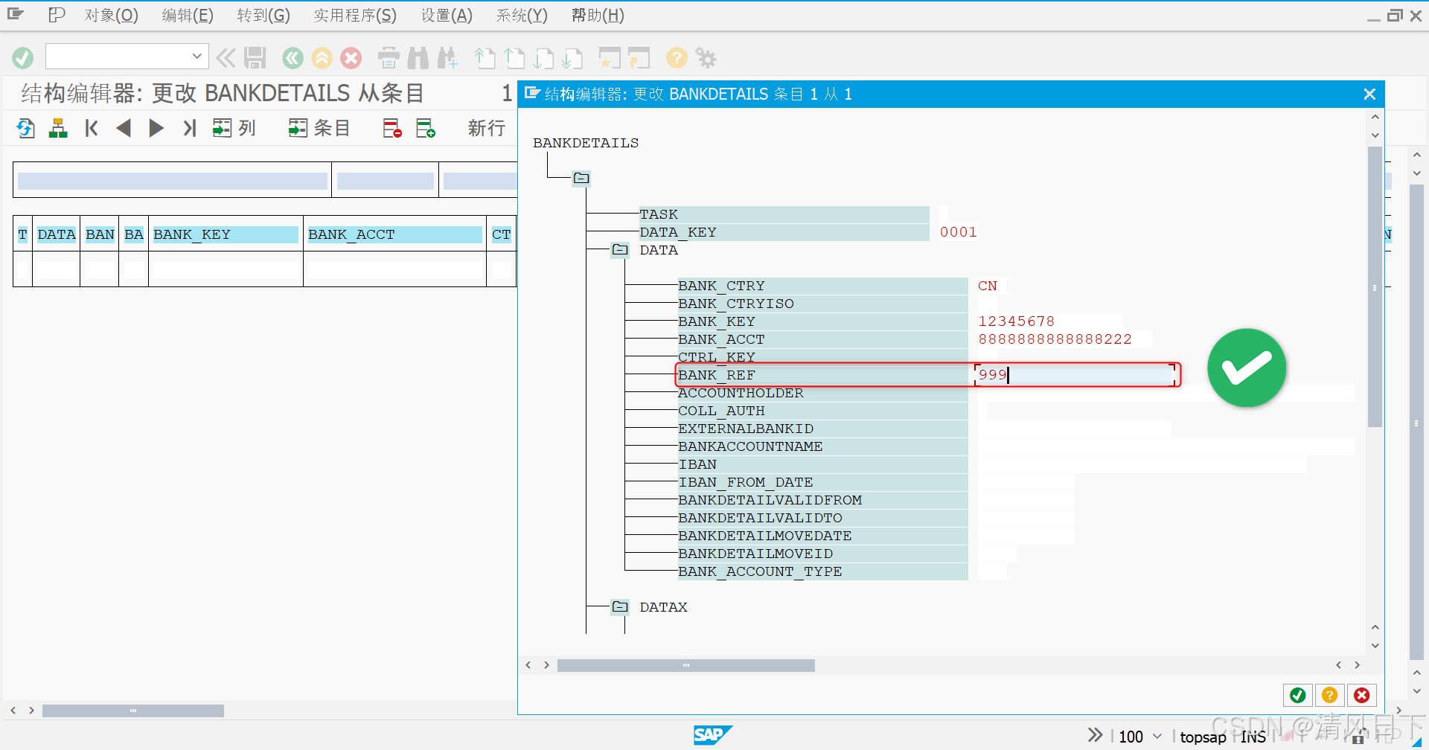Click the insert row icon
Viewport: 1429px width, 750px height.
[426, 128]
